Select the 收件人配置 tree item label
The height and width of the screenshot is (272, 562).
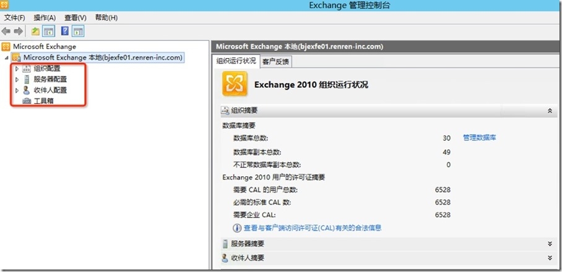point(50,90)
